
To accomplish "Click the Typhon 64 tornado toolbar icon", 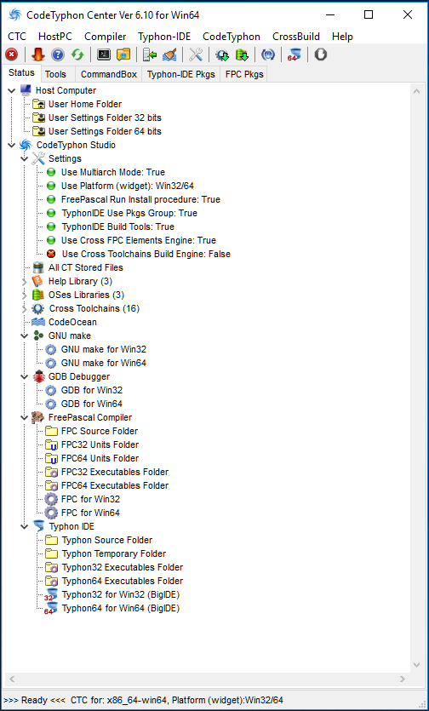I will (x=295, y=54).
